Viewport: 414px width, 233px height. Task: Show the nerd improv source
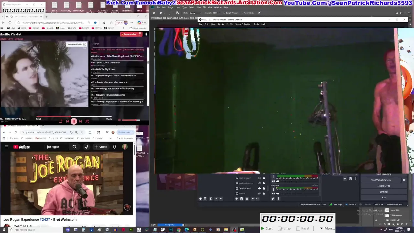(x=259, y=178)
